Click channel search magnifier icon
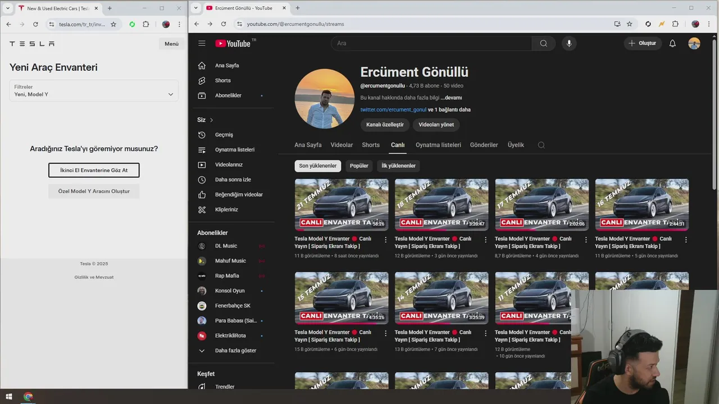 point(541,145)
